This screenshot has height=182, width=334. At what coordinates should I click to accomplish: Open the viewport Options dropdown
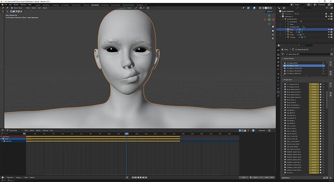270,12
